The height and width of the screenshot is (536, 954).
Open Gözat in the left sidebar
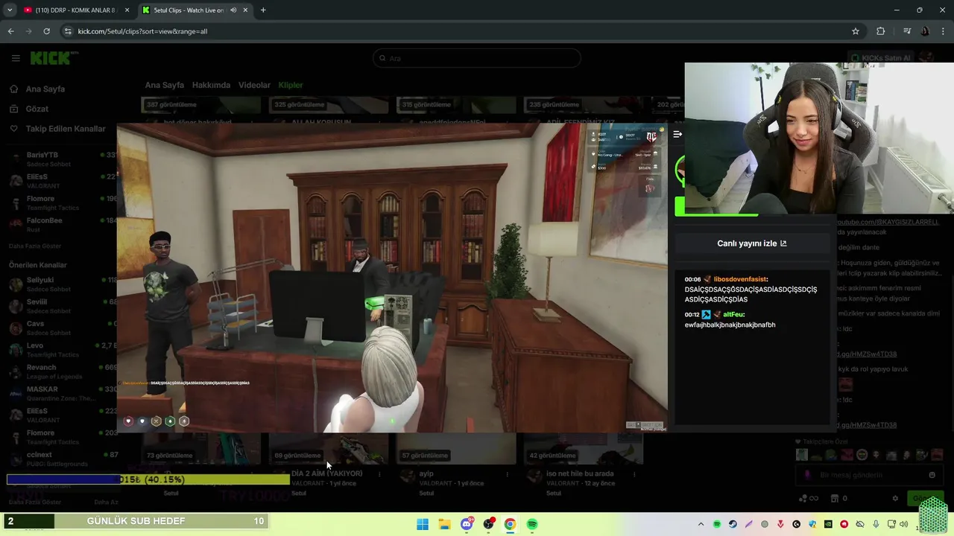coord(37,109)
